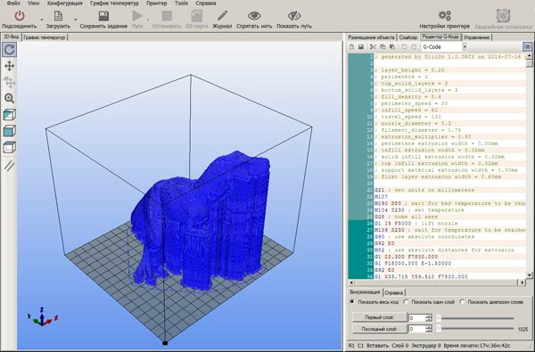Click the Загрузить file icon
This screenshot has height=352, width=535.
point(58,16)
